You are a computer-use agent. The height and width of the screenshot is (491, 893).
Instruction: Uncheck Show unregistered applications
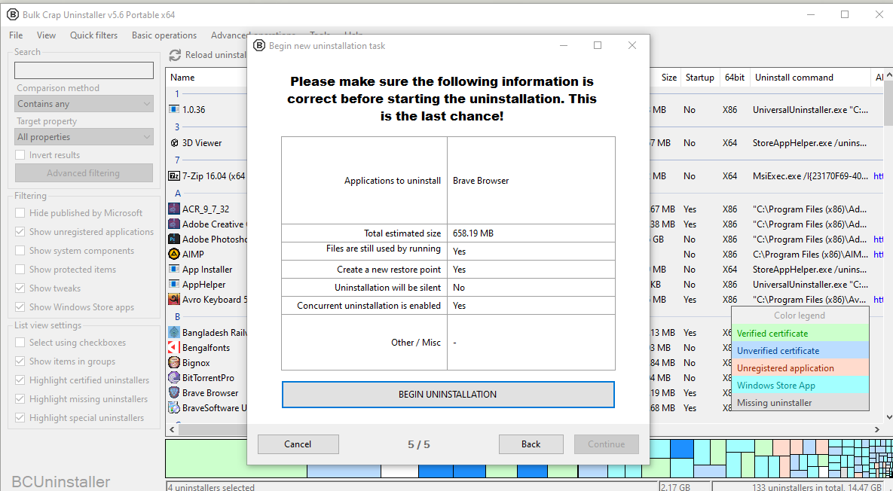20,231
